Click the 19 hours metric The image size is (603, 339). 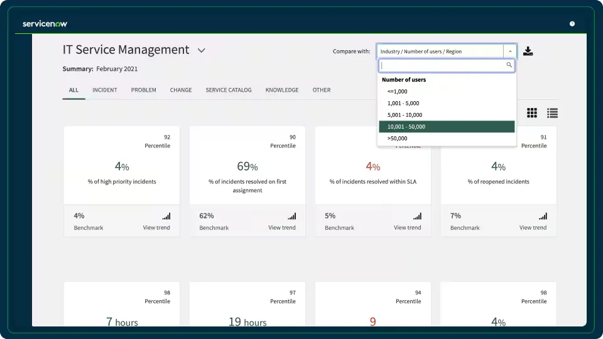click(x=247, y=321)
